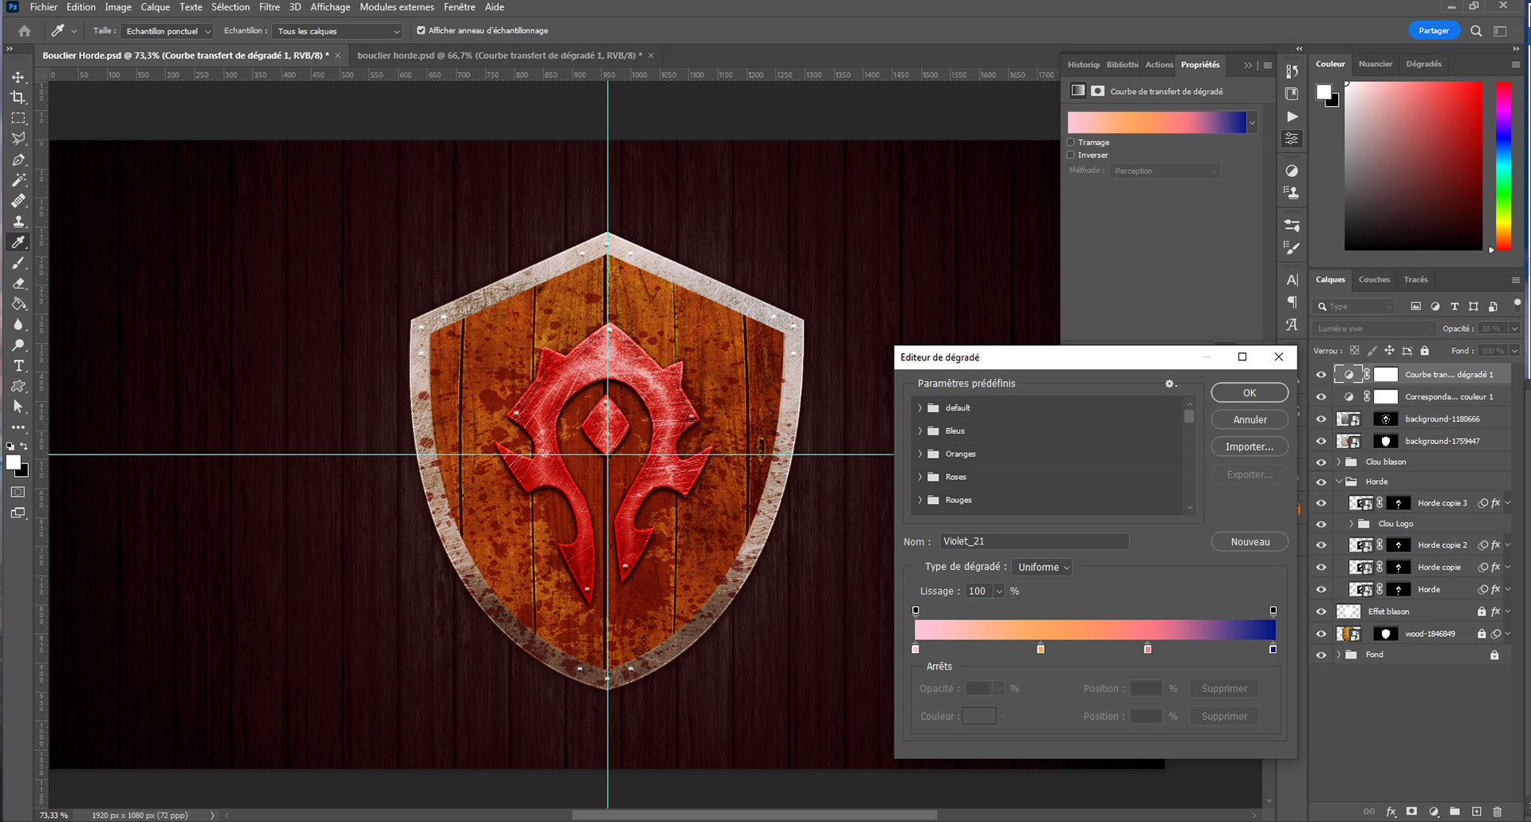Create a new layer with plus icon

coord(1476,812)
